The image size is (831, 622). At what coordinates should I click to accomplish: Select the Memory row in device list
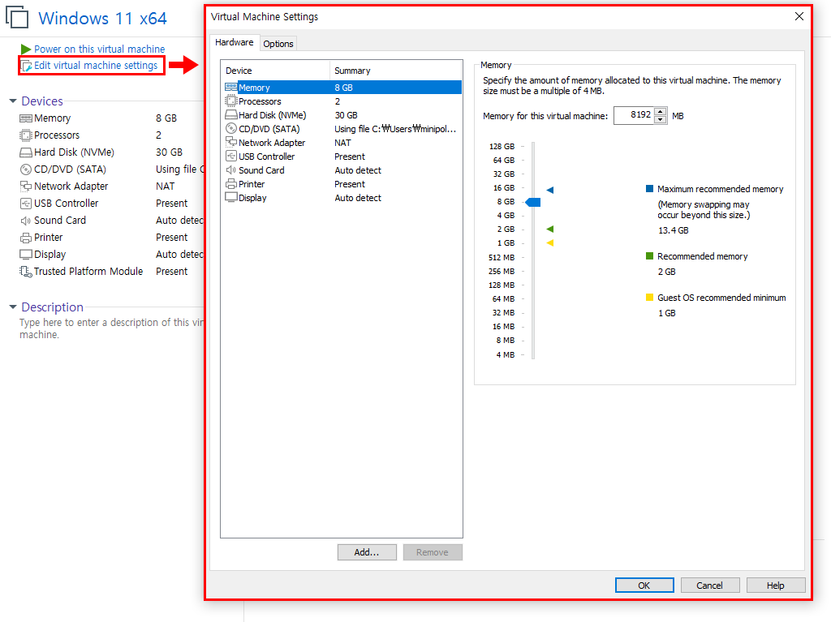(x=342, y=88)
